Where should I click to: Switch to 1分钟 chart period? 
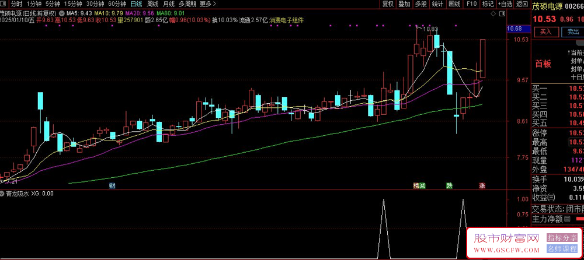[33, 4]
